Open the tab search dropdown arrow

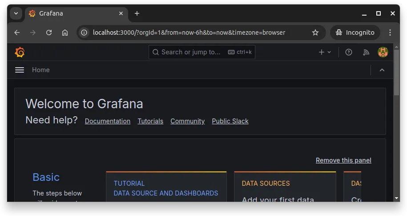click(x=16, y=13)
